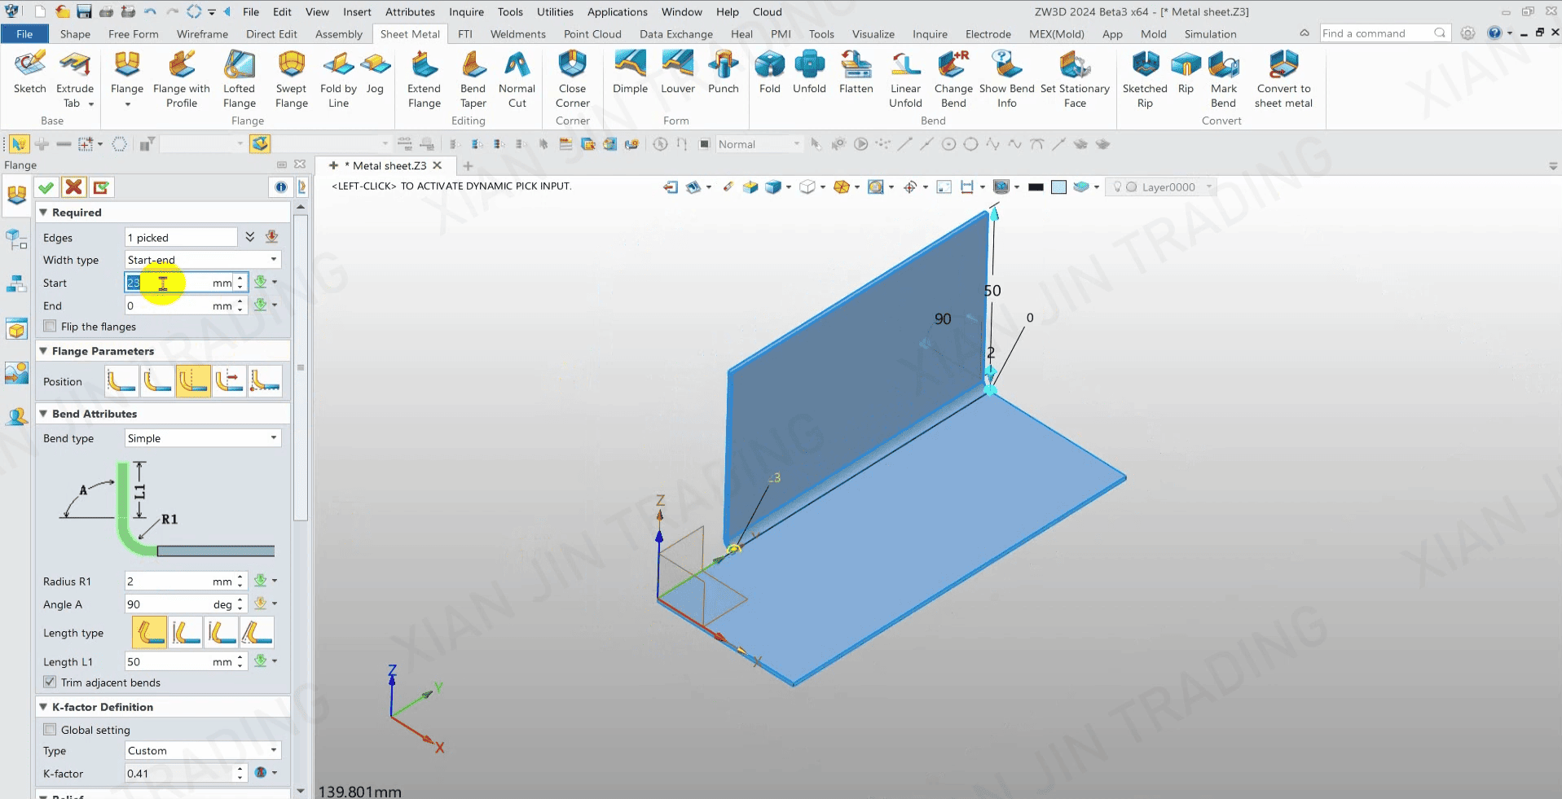Click the black background color swatch
The width and height of the screenshot is (1562, 799).
(x=1036, y=187)
